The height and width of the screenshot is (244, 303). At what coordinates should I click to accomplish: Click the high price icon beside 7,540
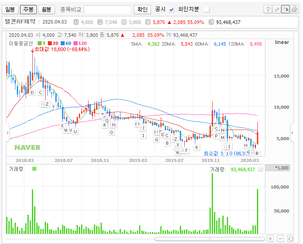click(x=100, y=22)
